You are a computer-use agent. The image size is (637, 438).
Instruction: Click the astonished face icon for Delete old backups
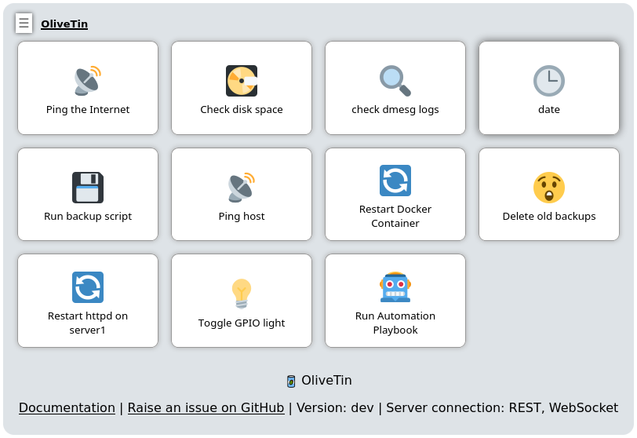[x=549, y=188]
